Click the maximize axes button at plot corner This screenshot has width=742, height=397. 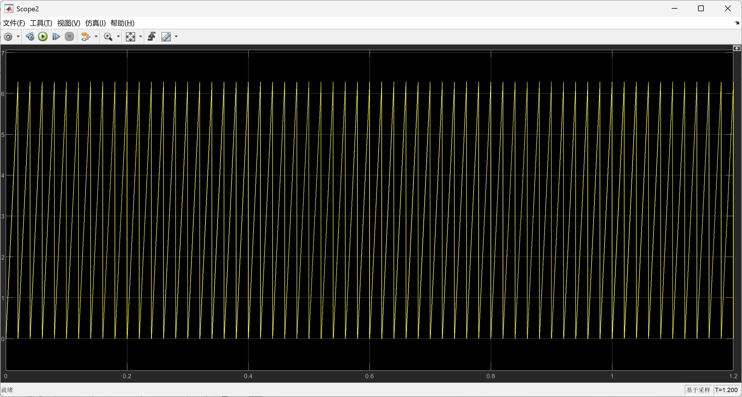(737, 48)
